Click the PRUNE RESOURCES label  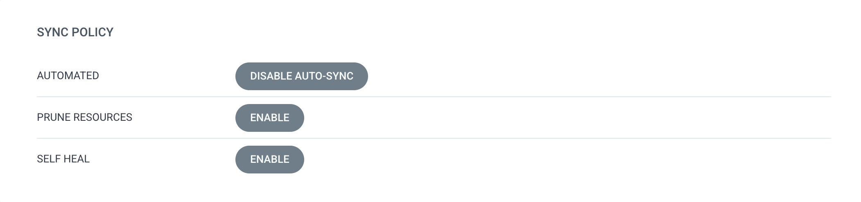tap(84, 118)
